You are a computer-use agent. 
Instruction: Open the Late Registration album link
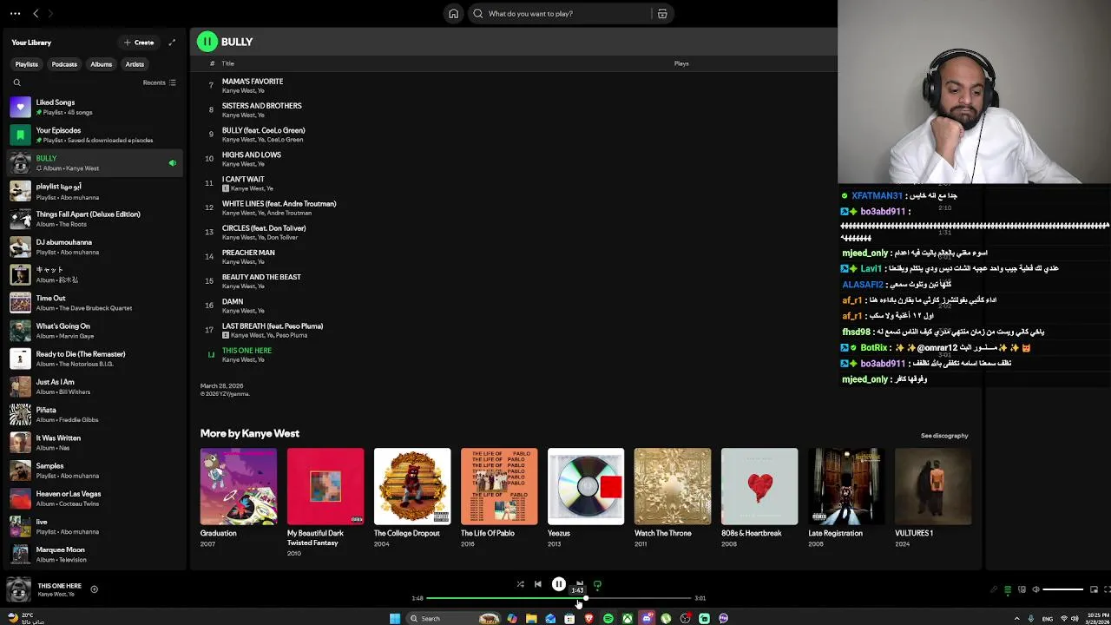point(835,533)
